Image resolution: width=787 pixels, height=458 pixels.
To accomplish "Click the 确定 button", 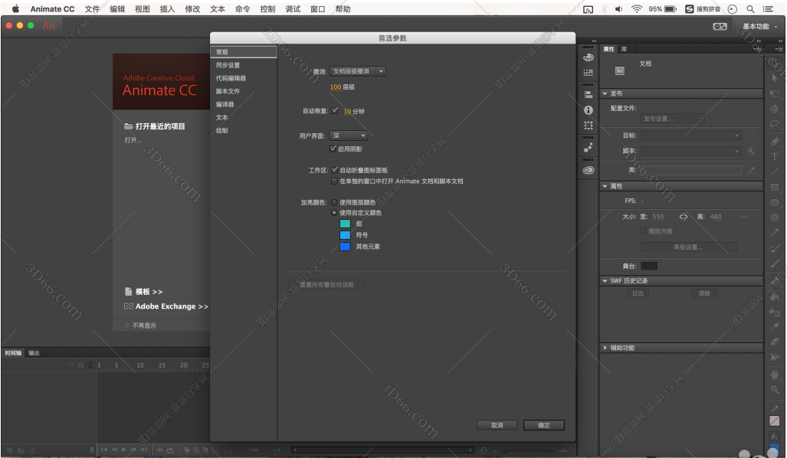I will click(x=543, y=425).
